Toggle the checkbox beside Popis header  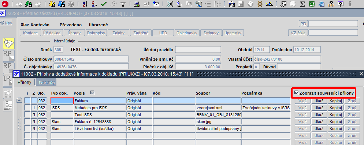pos(93,93)
